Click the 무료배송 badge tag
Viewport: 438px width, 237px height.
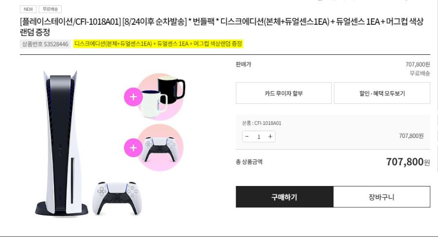50,9
